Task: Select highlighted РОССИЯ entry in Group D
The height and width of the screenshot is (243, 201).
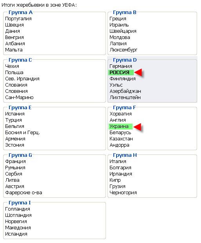Action: [121, 73]
